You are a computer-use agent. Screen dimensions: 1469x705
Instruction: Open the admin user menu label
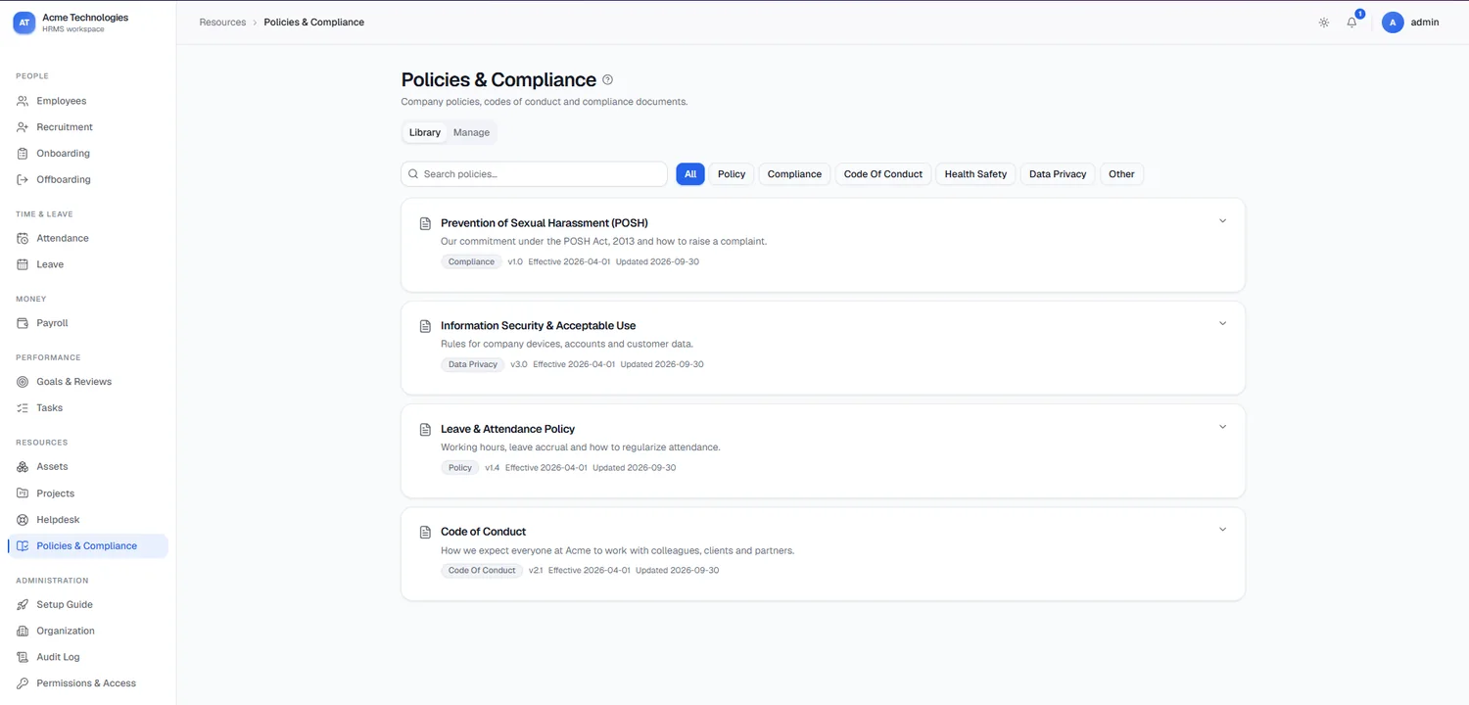(1425, 23)
